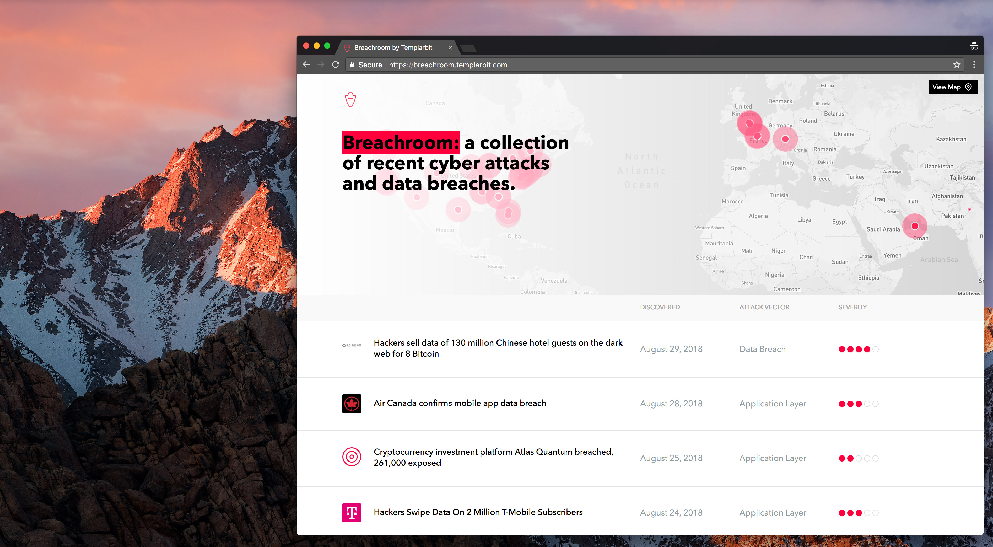This screenshot has height=547, width=993.
Task: Open a new tab button
Action: [468, 48]
